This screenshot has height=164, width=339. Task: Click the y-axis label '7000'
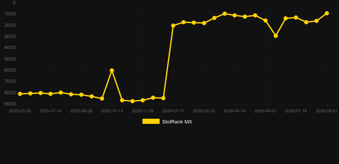pos(10,81)
